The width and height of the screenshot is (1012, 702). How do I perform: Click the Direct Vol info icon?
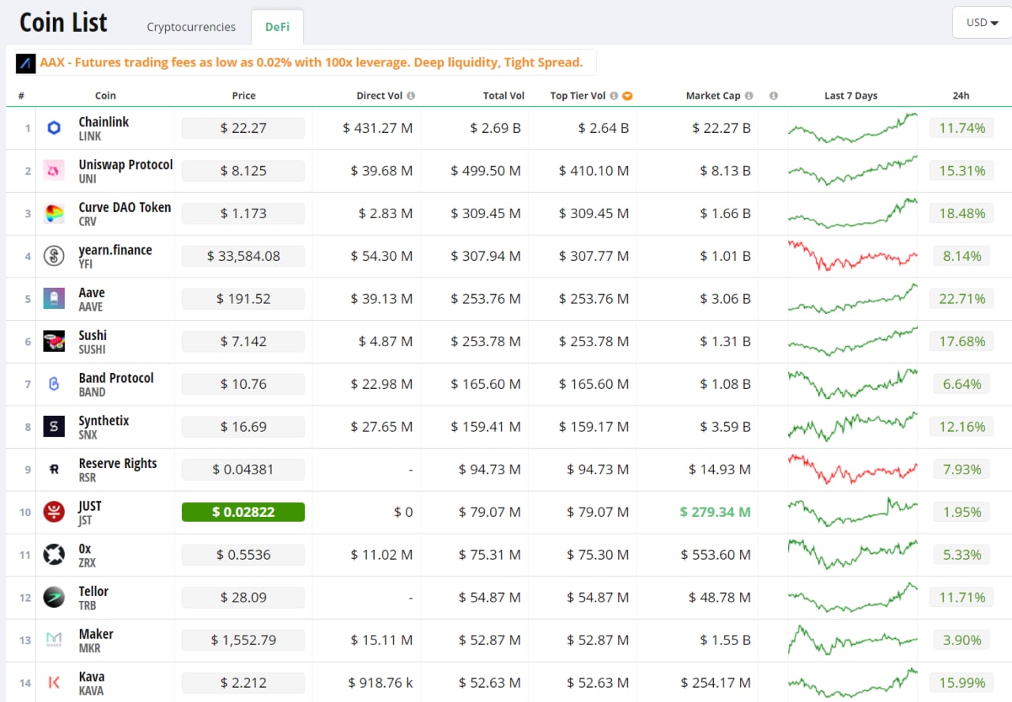coord(411,96)
